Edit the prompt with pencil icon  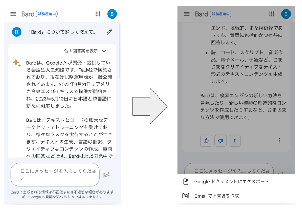tap(109, 32)
